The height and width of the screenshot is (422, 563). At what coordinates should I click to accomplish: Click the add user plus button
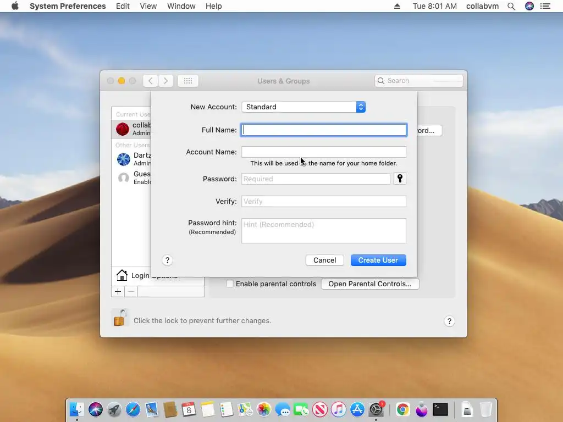point(118,291)
